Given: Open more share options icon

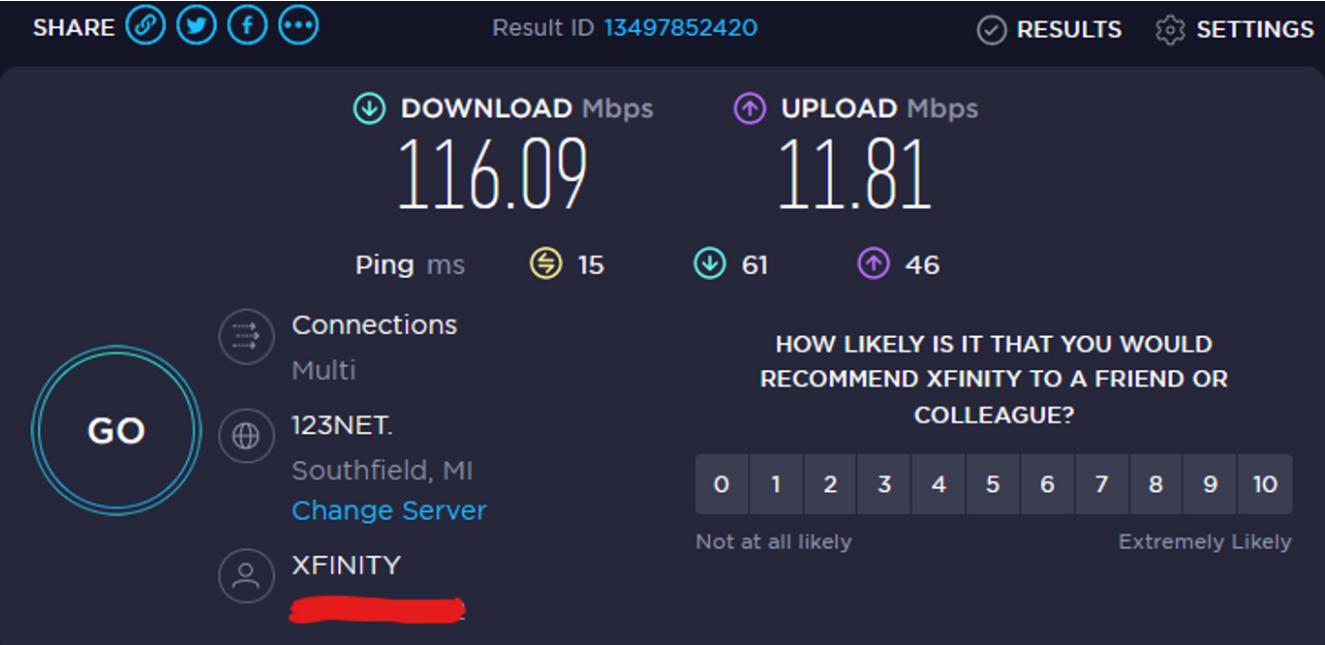Looking at the screenshot, I should point(298,26).
